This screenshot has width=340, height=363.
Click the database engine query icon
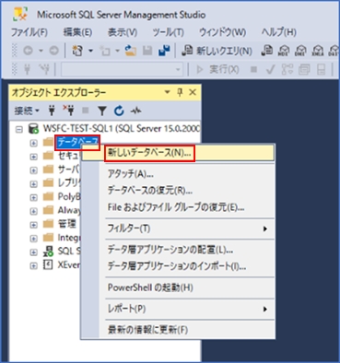(267, 51)
